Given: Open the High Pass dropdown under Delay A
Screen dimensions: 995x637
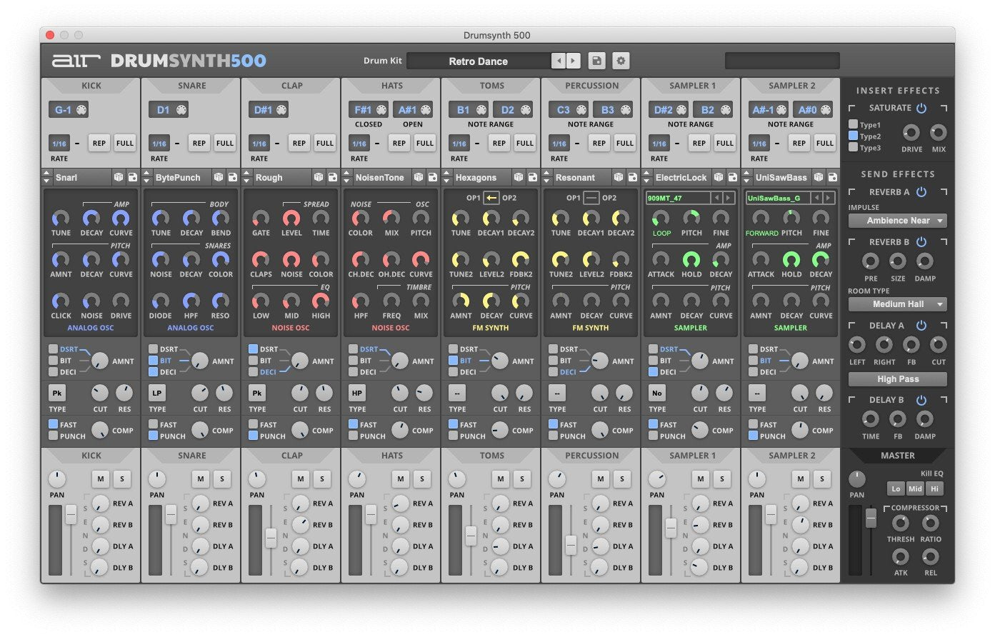Looking at the screenshot, I should coord(897,379).
